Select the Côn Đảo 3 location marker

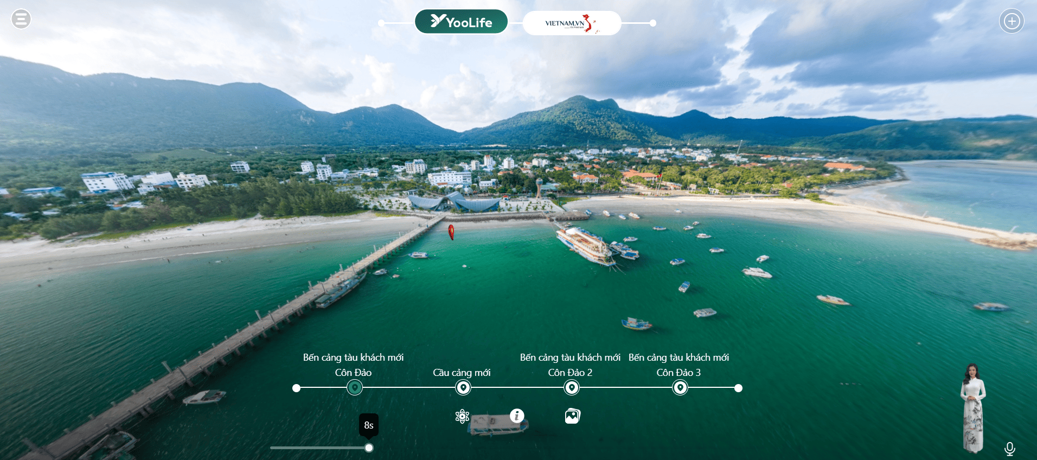click(x=680, y=388)
